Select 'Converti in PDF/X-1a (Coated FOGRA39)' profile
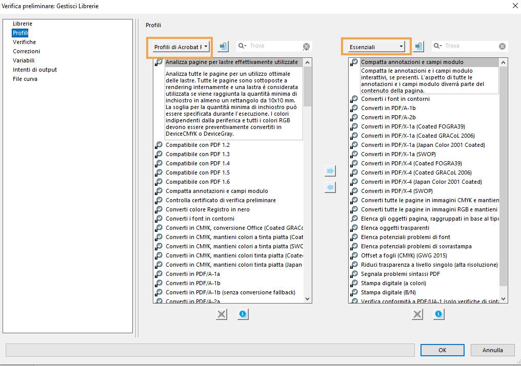This screenshot has width=521, height=366. 413,126
